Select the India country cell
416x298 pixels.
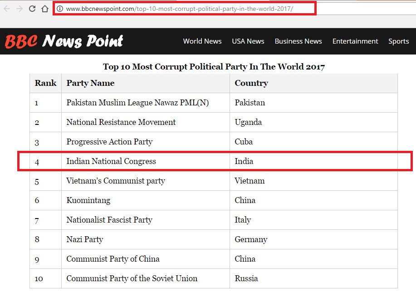(x=313, y=161)
